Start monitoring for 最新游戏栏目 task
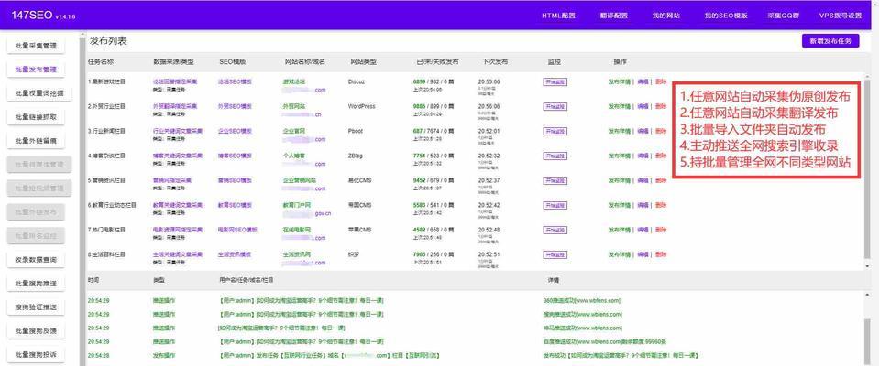This screenshot has height=366, width=879. click(x=555, y=81)
